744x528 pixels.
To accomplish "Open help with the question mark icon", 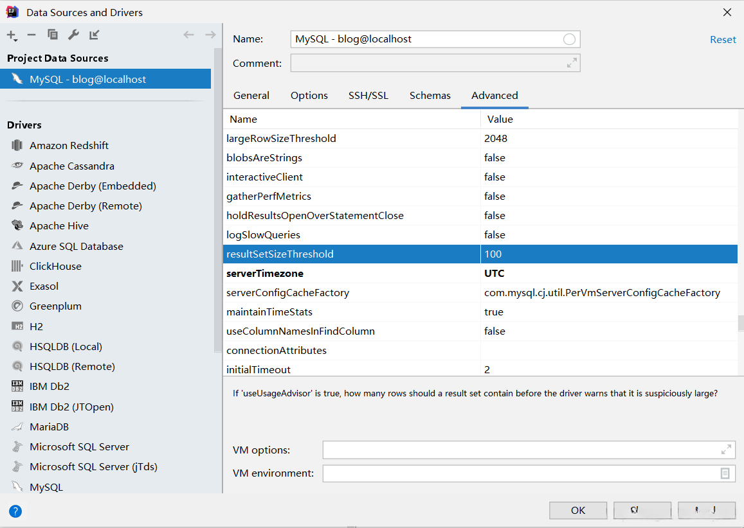I will [x=15, y=511].
